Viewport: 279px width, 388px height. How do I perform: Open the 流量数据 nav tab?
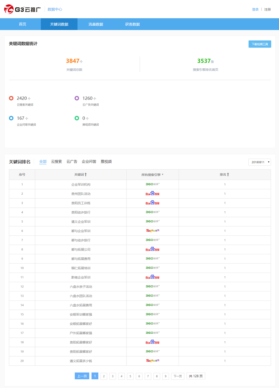[x=96, y=24]
